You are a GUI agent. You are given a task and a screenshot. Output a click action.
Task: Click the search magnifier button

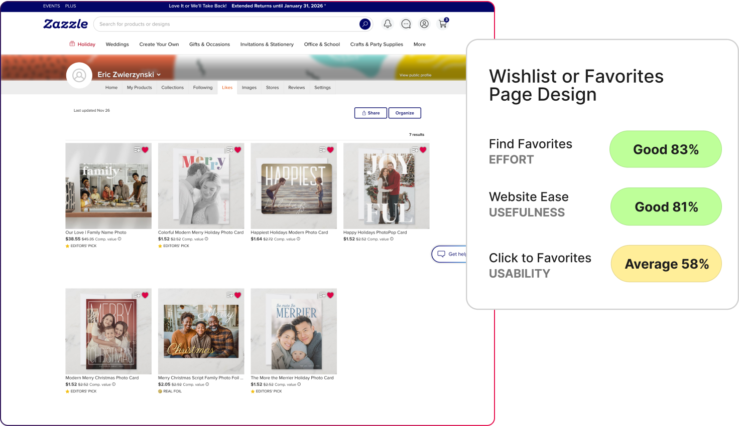365,24
